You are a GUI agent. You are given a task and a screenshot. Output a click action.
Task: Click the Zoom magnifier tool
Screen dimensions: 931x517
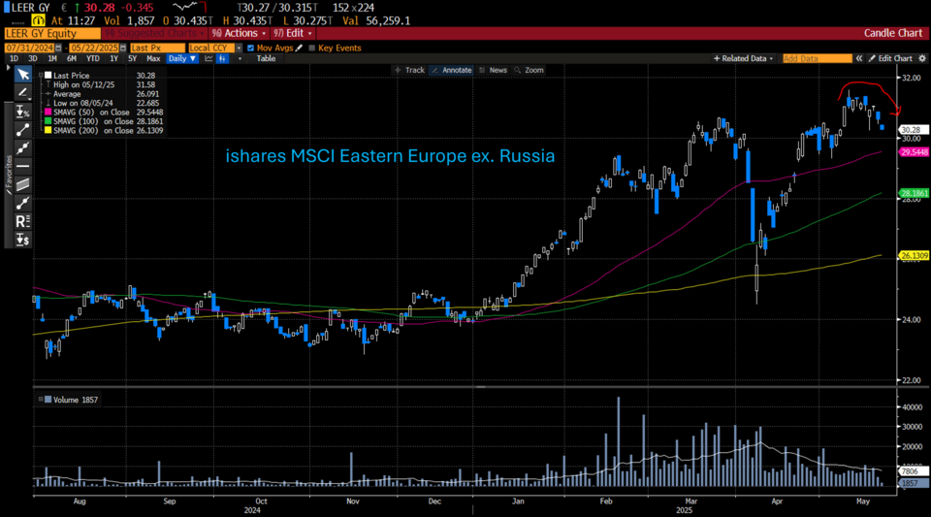coord(530,70)
